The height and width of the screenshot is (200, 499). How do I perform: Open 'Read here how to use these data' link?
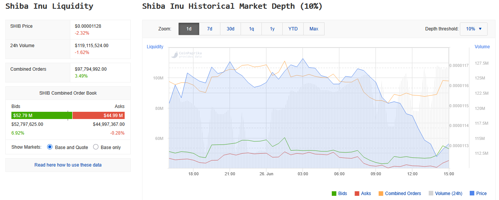point(68,165)
